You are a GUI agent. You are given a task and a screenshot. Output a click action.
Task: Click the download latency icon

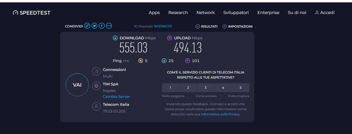pyautogui.click(x=164, y=61)
